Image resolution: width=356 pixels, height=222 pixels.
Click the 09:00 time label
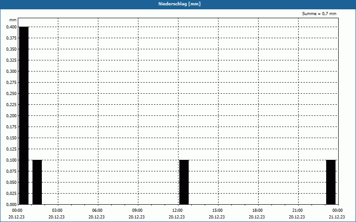(138, 210)
